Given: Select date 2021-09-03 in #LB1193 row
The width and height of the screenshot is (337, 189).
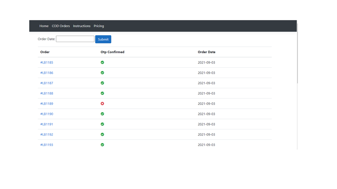Looking at the screenshot, I should [206, 145].
